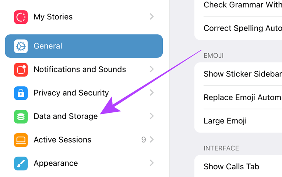Click the Notifications and Sounds chevron arrow
The width and height of the screenshot is (282, 177).
[x=152, y=69]
